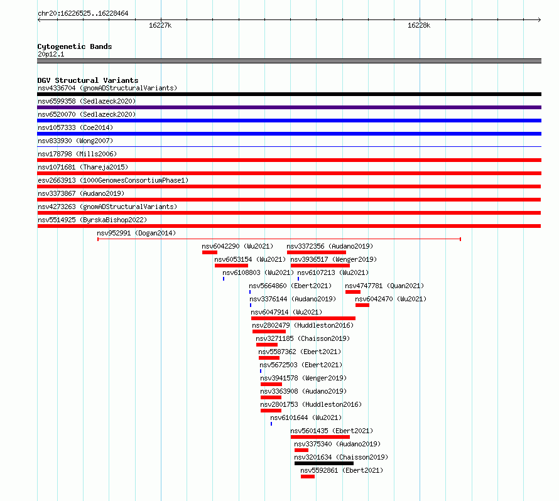Click nsv3201634 (Chaisson2019) label
Screen dimensions: 559x501
[341, 457]
